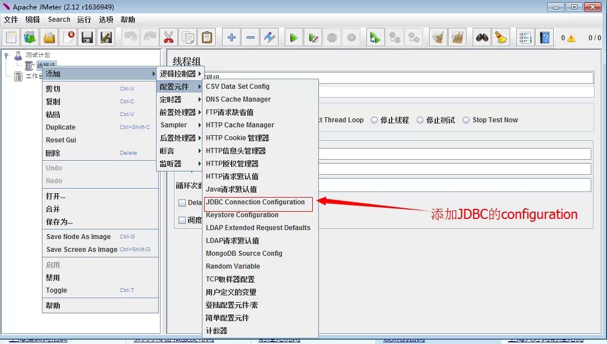Click 删除 in context menu
This screenshot has height=344, width=607.
pyautogui.click(x=100, y=153)
